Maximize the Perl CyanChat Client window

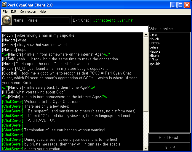tap(180, 5)
